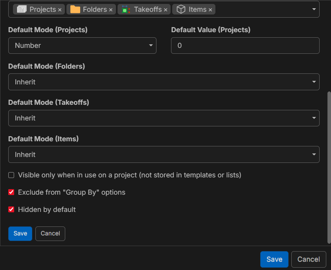Click the orange Folders tag icon
The height and width of the screenshot is (270, 331).
75,9
